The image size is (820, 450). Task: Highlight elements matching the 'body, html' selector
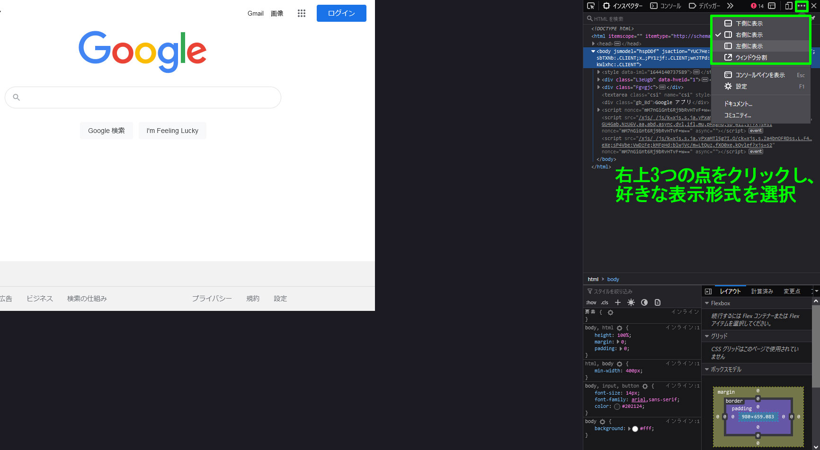coord(619,328)
